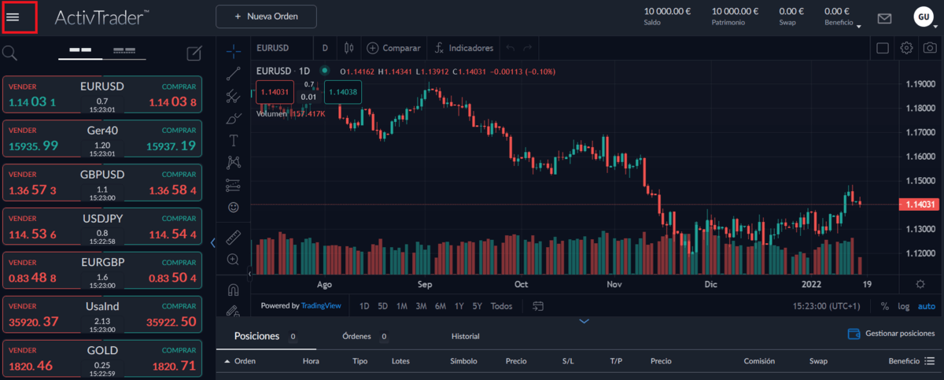Open the emoji icons tool
Image resolution: width=944 pixels, height=380 pixels.
(233, 208)
